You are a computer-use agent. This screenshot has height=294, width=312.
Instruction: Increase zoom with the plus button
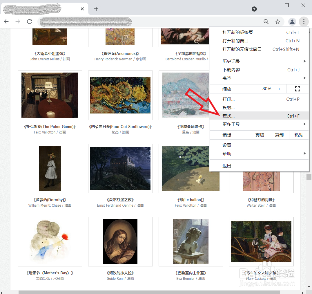coord(279,89)
